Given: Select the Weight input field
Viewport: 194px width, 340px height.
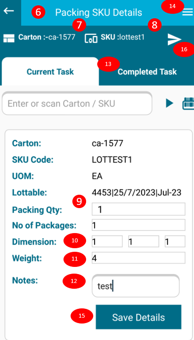Looking at the screenshot, I should pyautogui.click(x=139, y=258).
